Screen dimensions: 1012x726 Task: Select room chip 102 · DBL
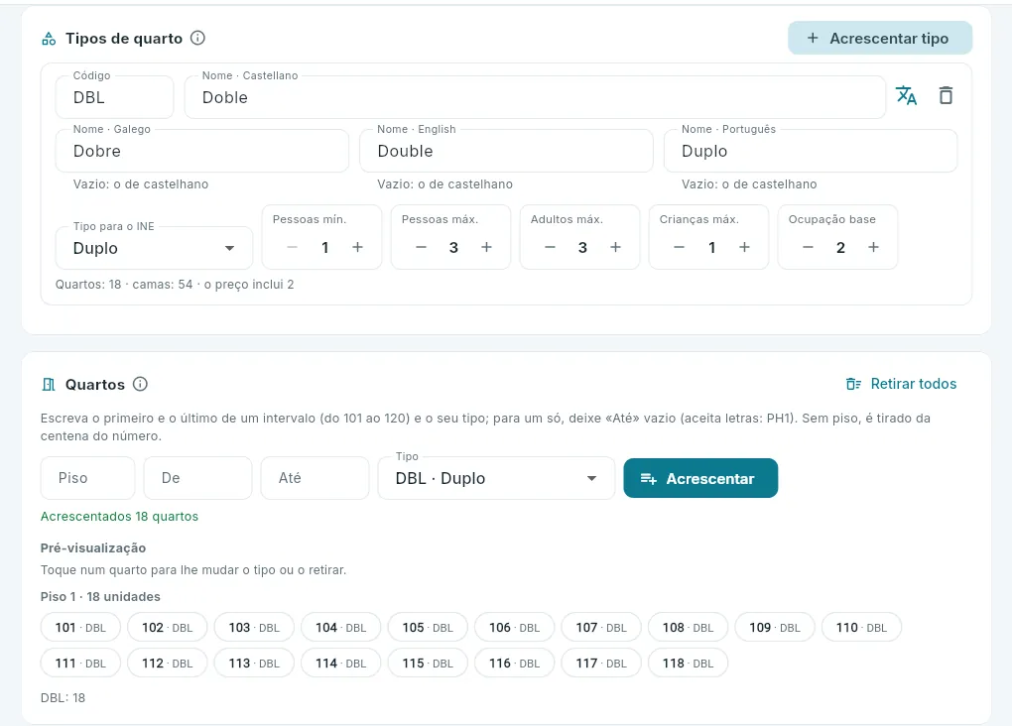pyautogui.click(x=167, y=627)
